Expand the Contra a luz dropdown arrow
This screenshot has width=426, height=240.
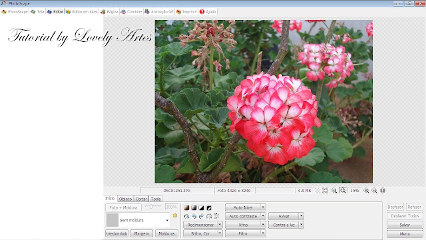302,225
